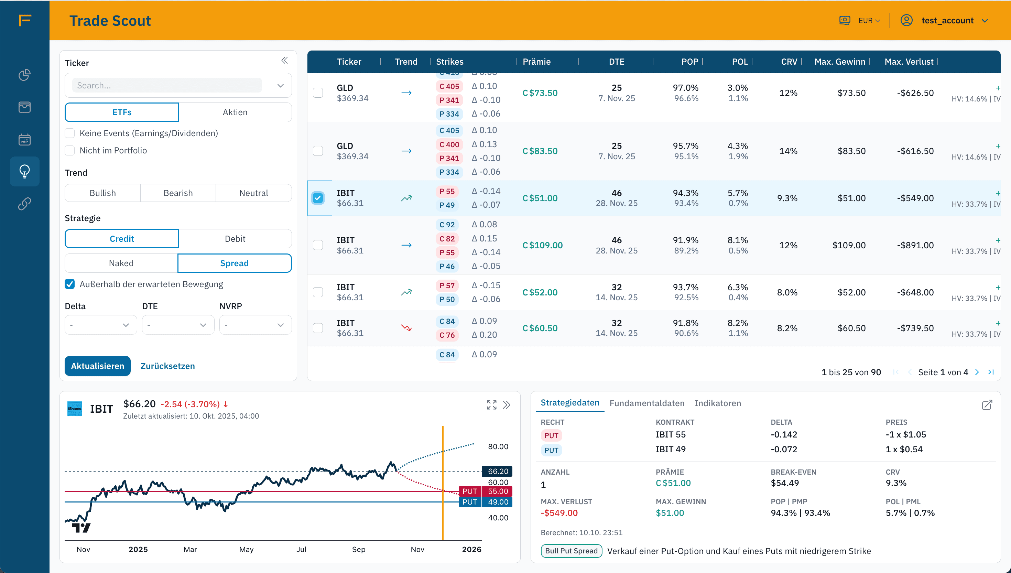
Task: Click Zurücksetzen link
Action: pos(167,366)
